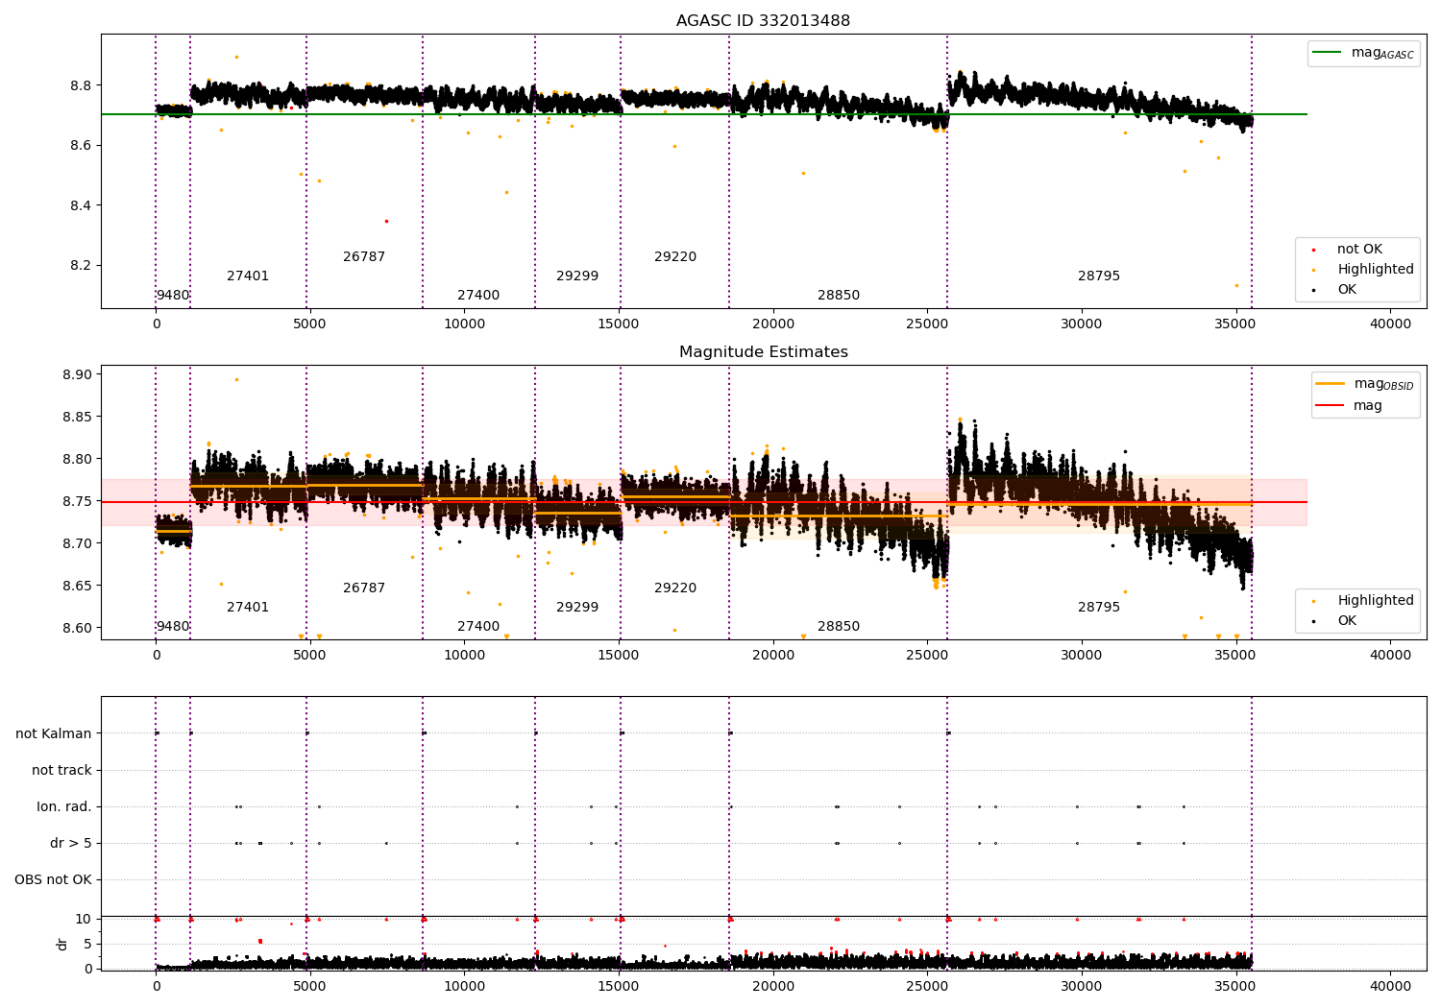1441x1008 pixels.
Task: Click OBSID label 28795 in the top plot
Action: tap(1099, 276)
